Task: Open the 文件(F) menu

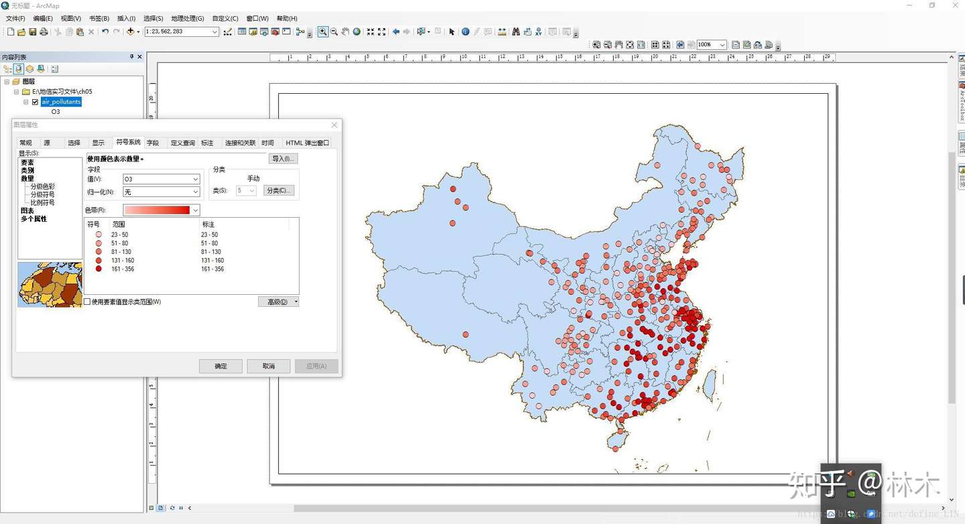Action: 15,18
